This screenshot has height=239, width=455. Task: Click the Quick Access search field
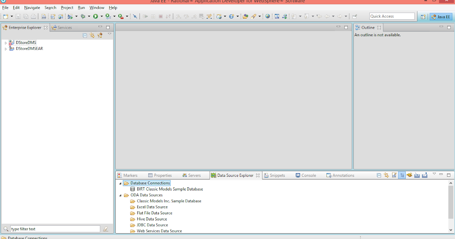392,16
